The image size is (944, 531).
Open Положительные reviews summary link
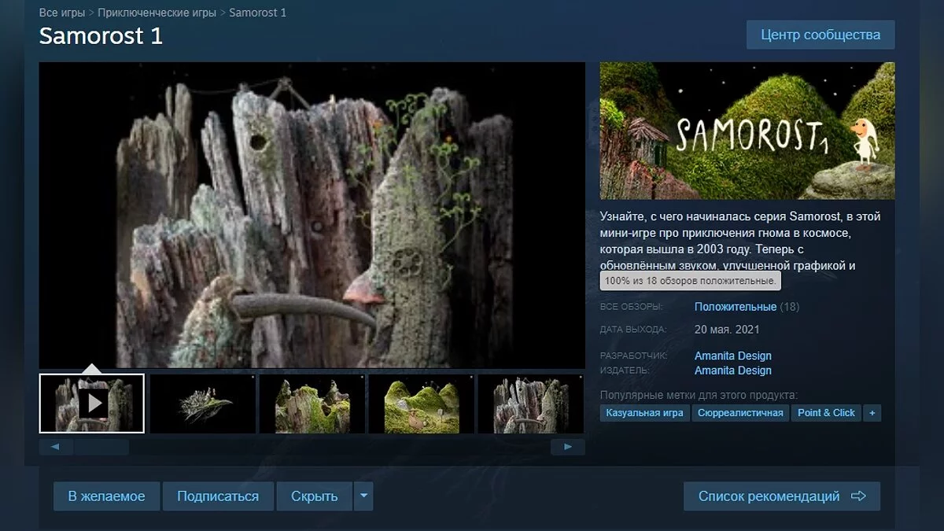point(735,307)
